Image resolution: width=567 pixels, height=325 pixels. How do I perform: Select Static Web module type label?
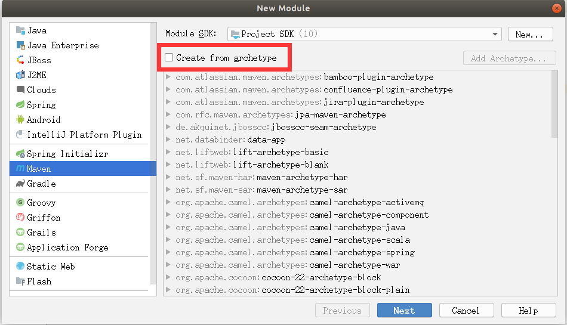point(51,266)
